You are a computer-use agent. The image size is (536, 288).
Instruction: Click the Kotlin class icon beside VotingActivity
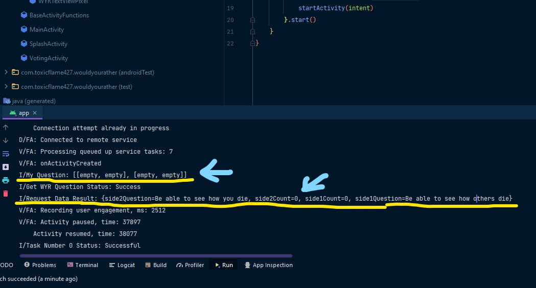(24, 58)
